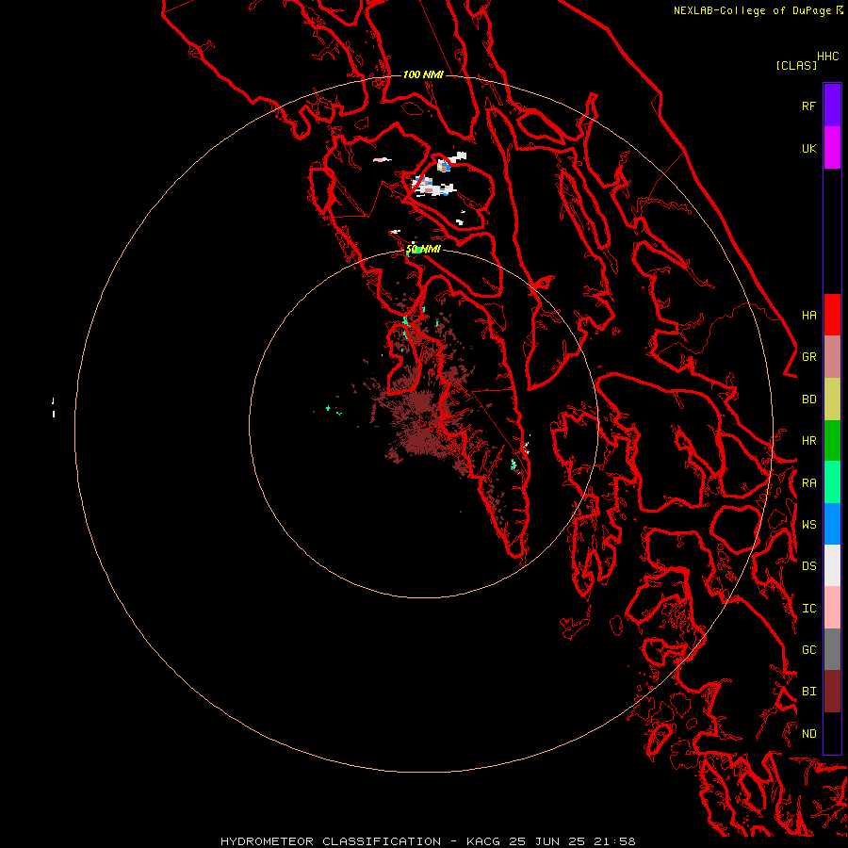The width and height of the screenshot is (848, 848).
Task: Click the dark green HR legend swatch
Action: pos(832,441)
